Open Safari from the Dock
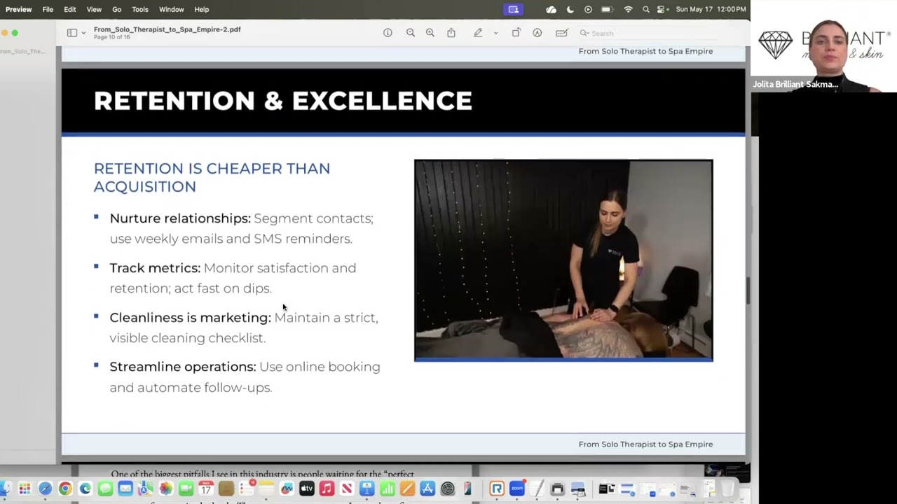The height and width of the screenshot is (504, 897). pyautogui.click(x=45, y=489)
